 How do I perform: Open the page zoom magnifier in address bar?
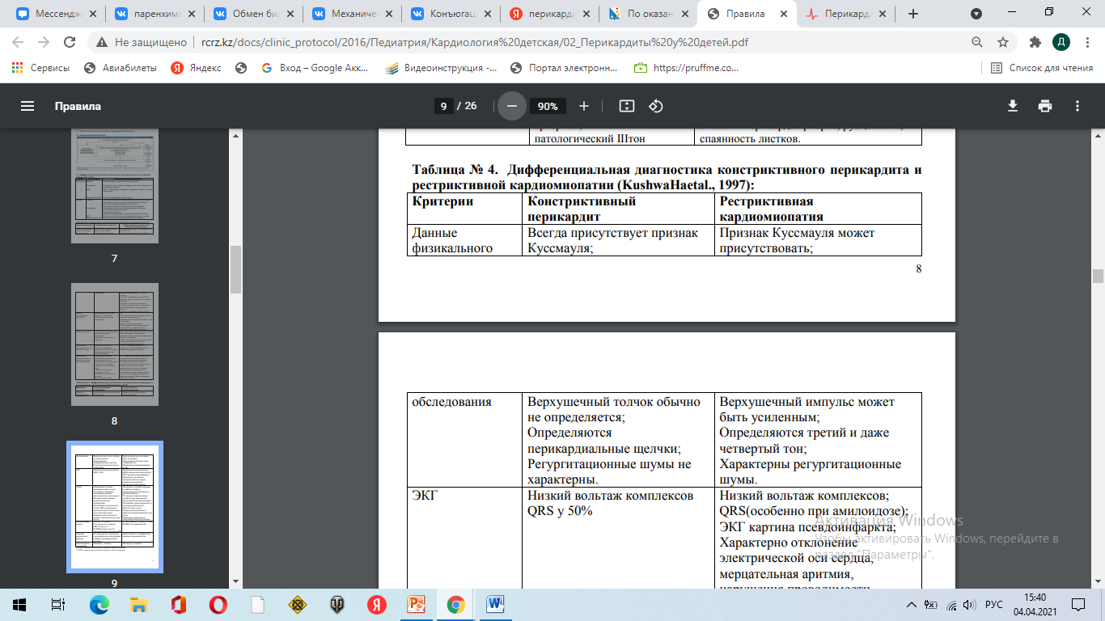pos(977,42)
